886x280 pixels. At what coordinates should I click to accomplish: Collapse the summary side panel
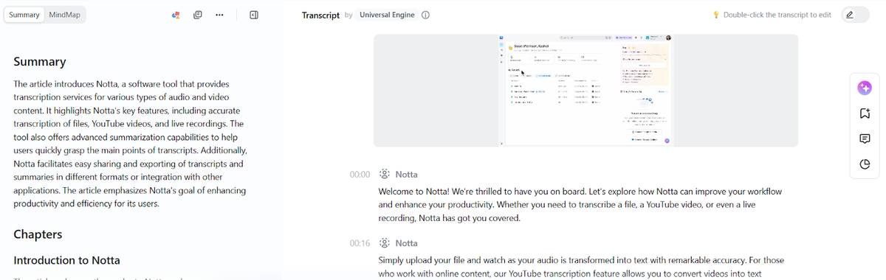point(254,15)
